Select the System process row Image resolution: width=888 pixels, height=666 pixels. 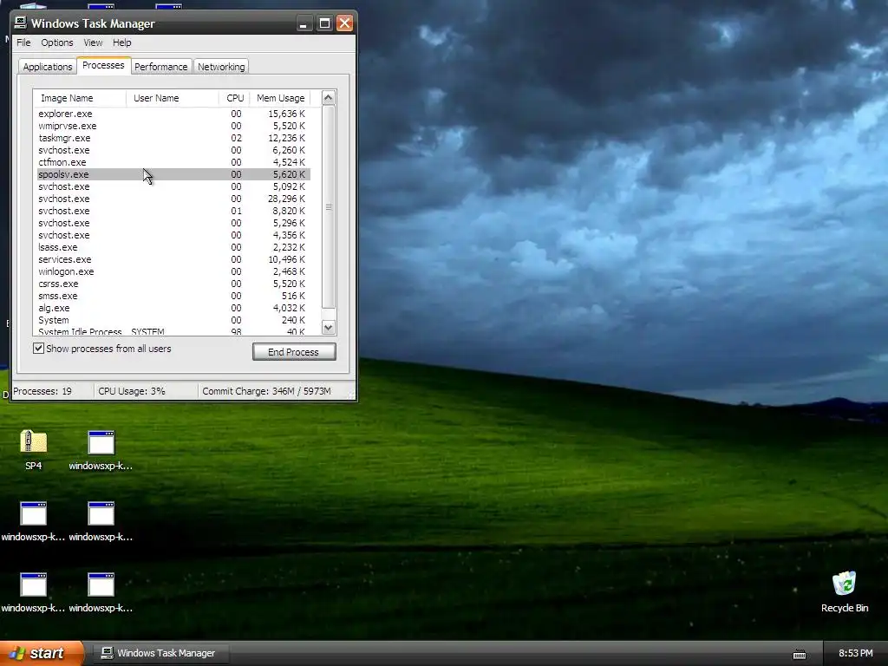pyautogui.click(x=173, y=320)
